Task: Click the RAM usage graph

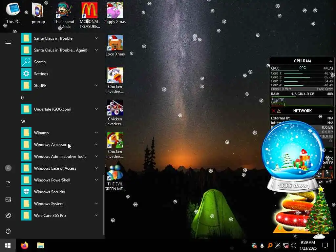Action: (x=302, y=102)
